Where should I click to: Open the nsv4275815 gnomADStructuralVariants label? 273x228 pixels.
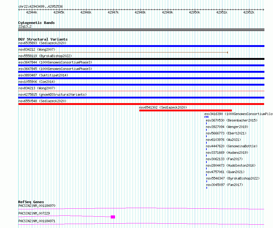(x=52, y=95)
